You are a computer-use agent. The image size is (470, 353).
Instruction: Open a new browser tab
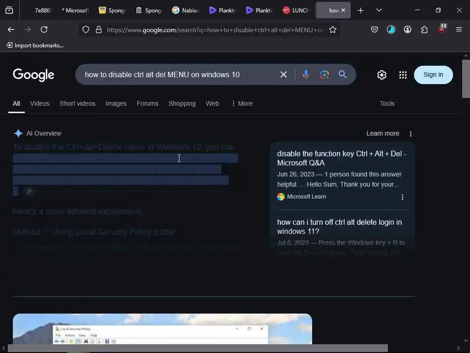(361, 10)
